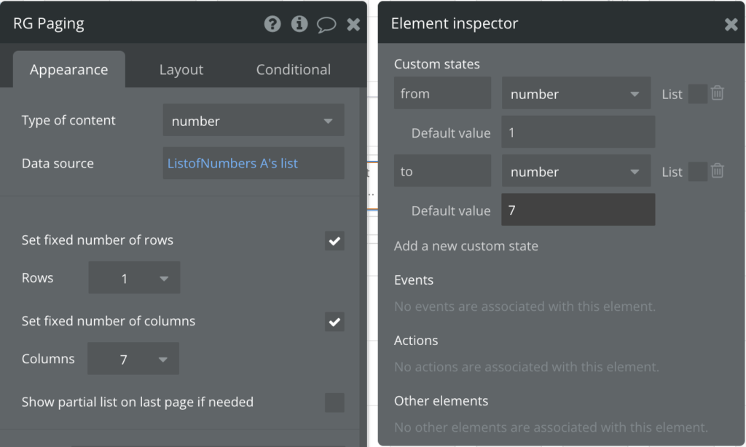Open the help question mark icon in RG Paging
Image resolution: width=746 pixels, height=447 pixels.
272,24
